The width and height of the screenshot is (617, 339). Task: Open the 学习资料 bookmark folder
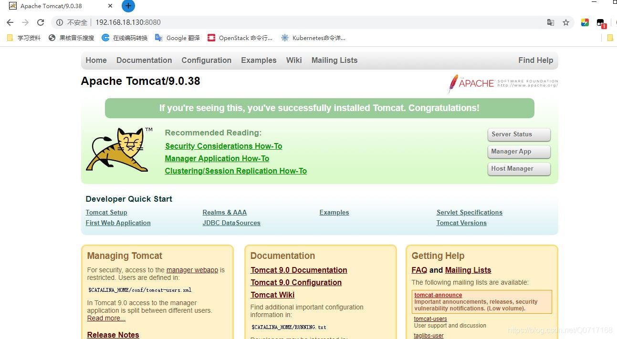point(24,38)
